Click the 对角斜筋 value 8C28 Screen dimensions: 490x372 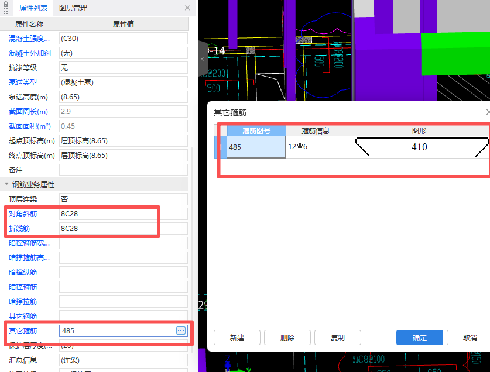124,214
